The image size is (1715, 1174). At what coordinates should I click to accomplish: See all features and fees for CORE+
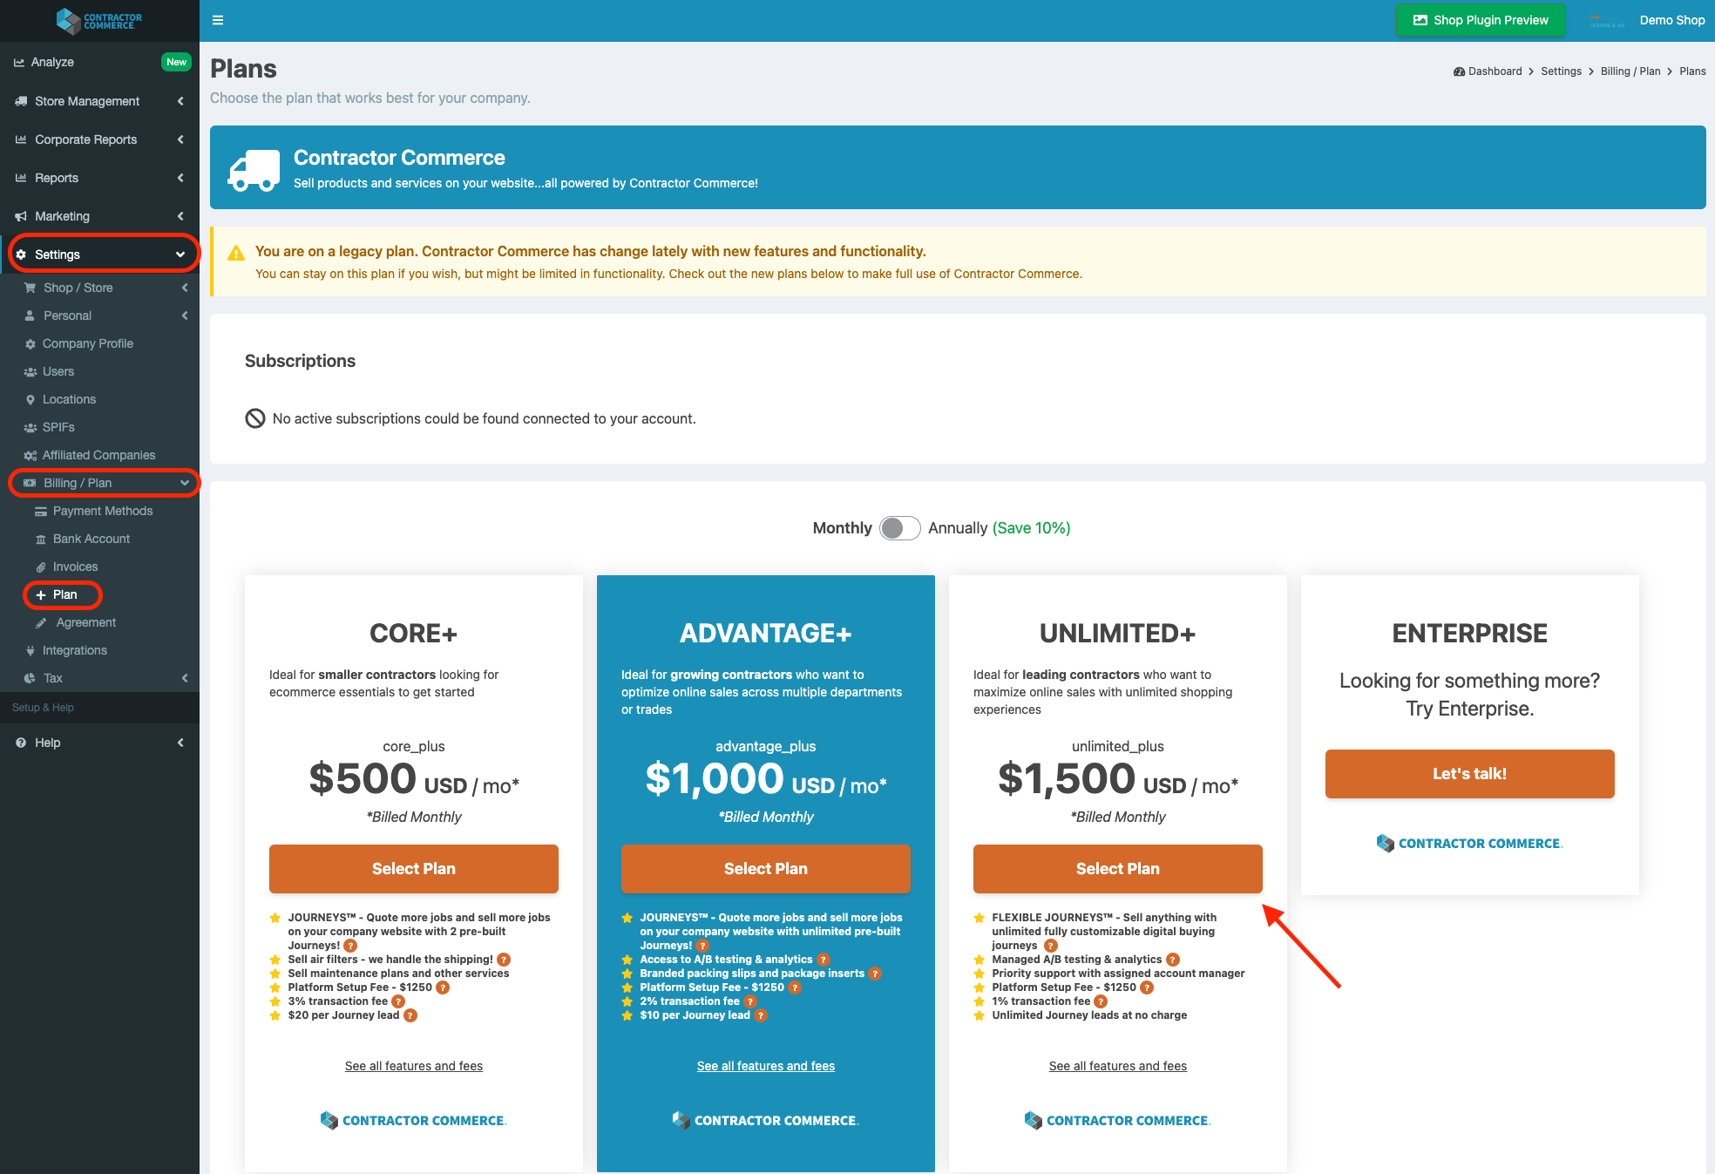pyautogui.click(x=414, y=1066)
